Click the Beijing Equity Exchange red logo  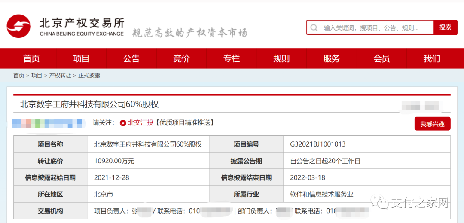point(18,26)
